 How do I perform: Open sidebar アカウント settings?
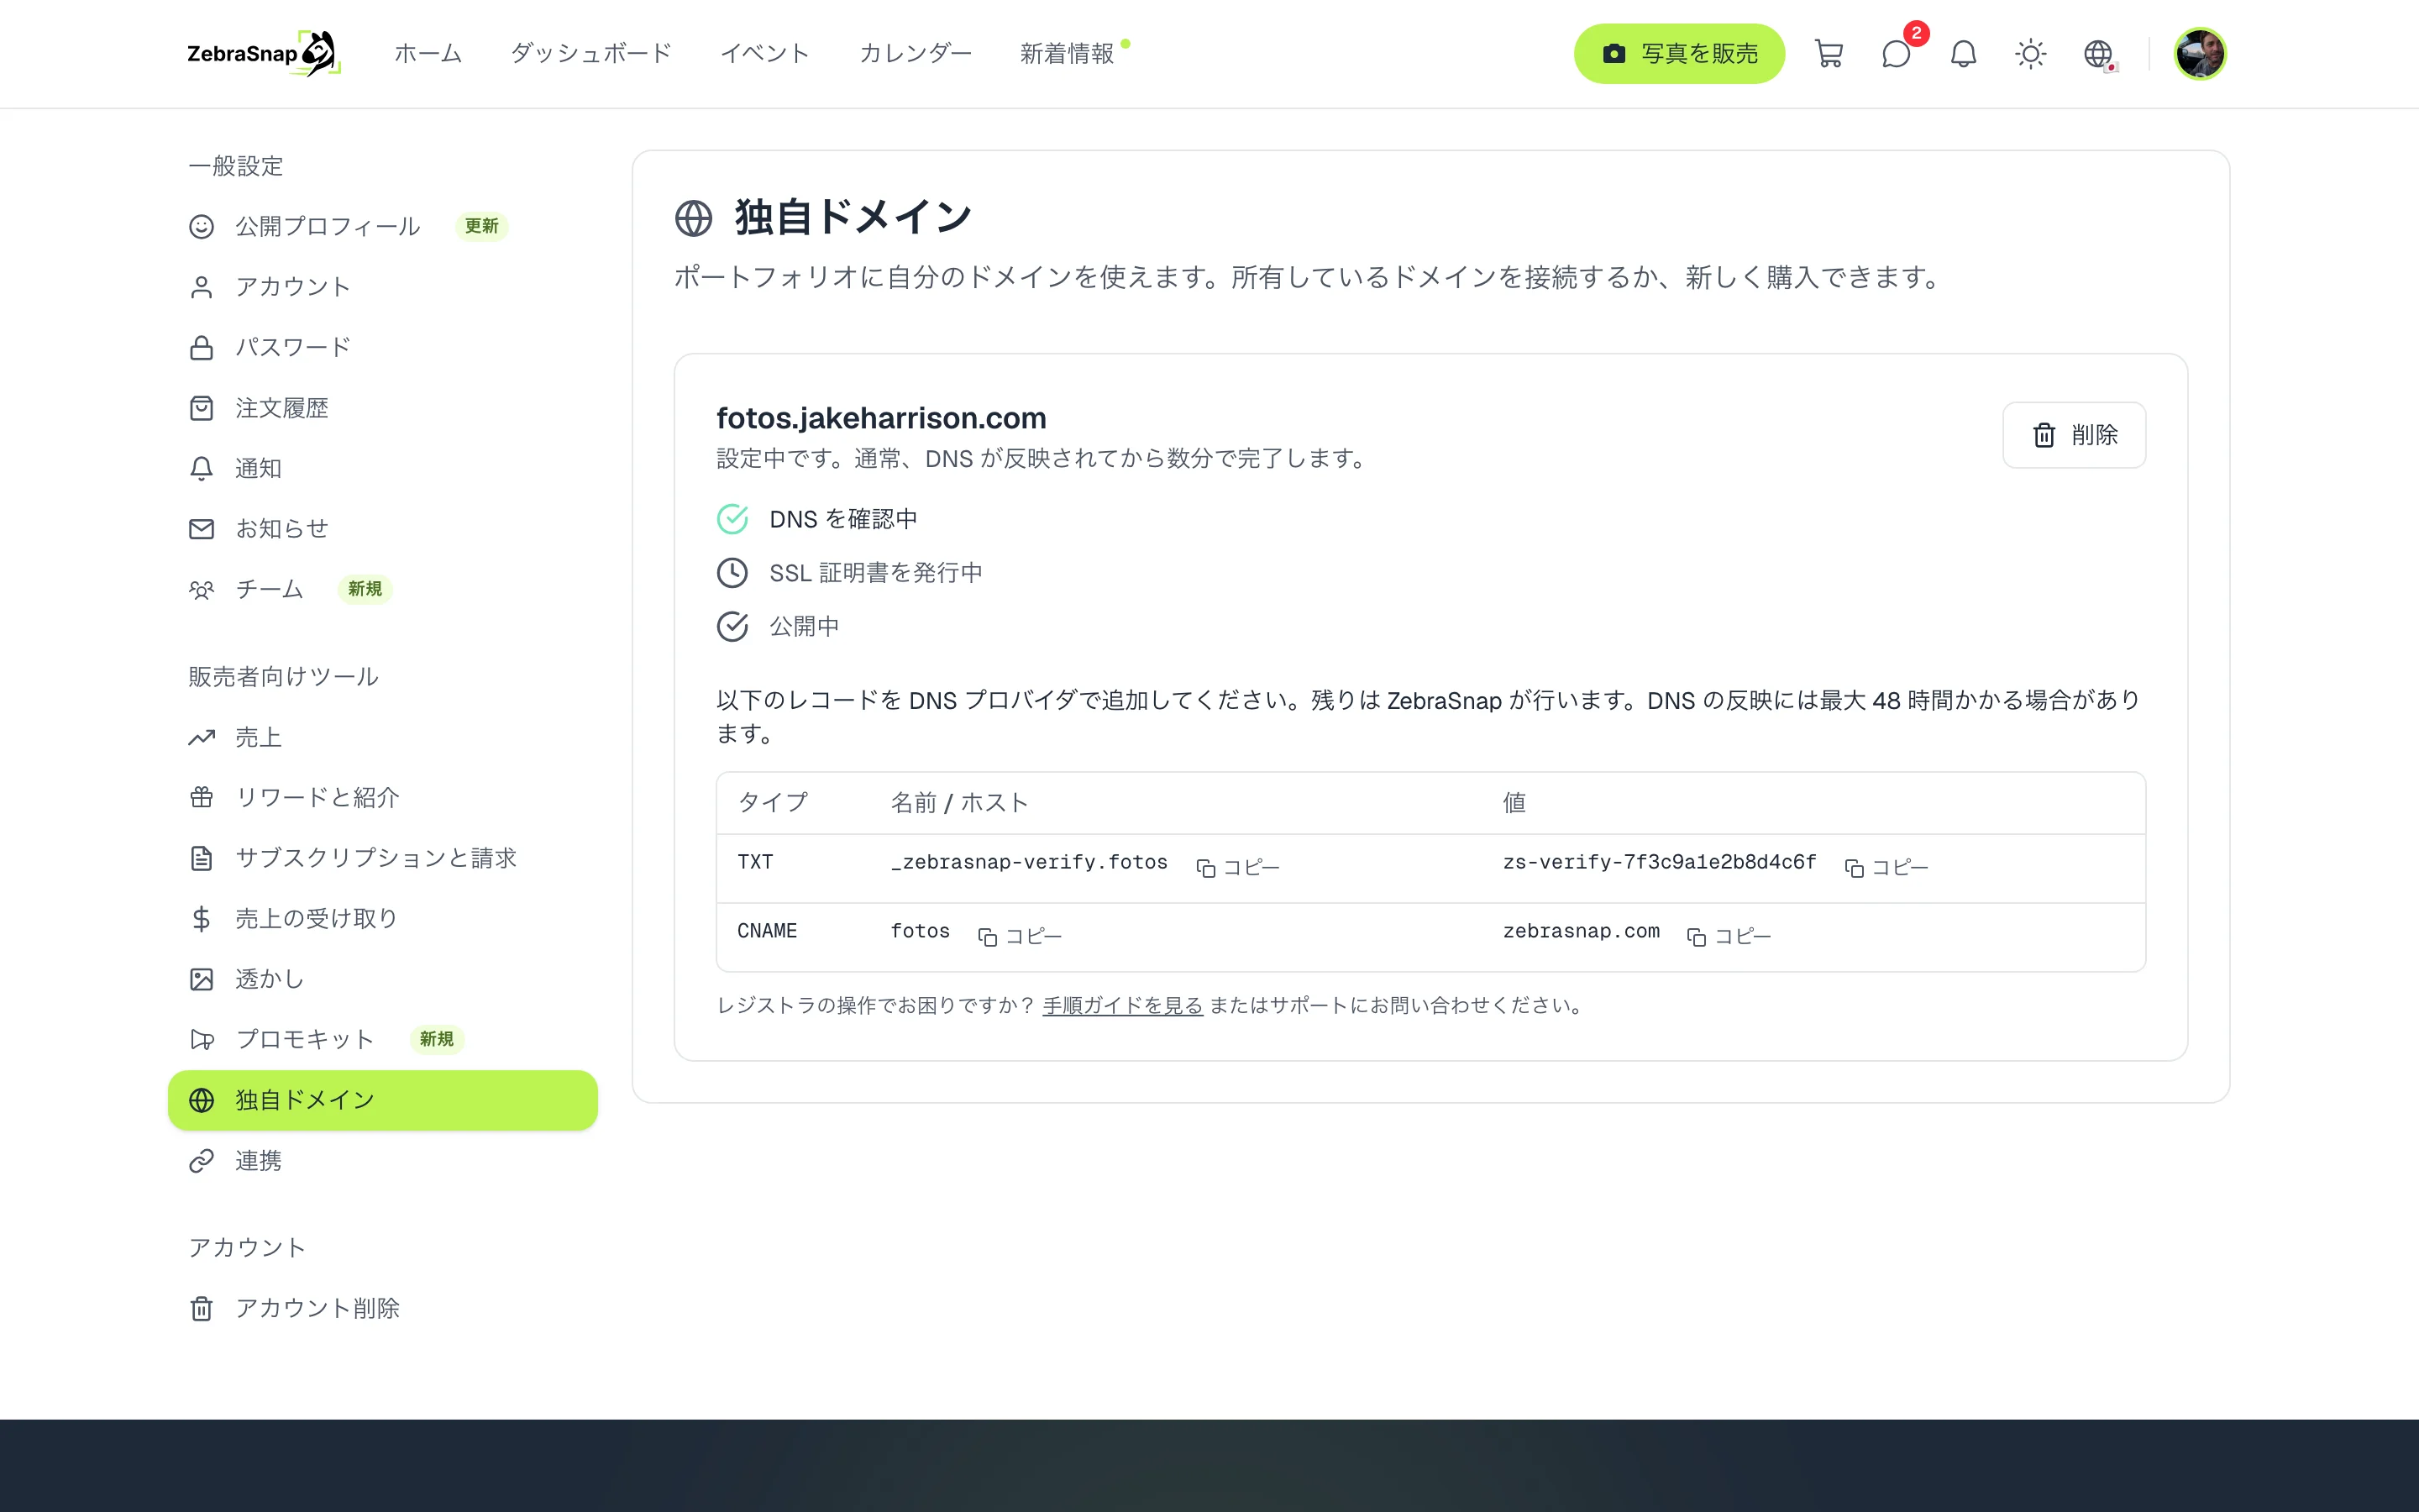[383, 287]
